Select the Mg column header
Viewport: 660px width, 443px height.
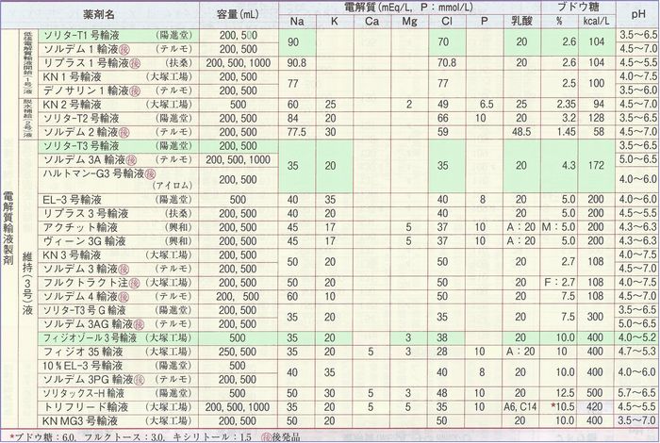tap(409, 21)
